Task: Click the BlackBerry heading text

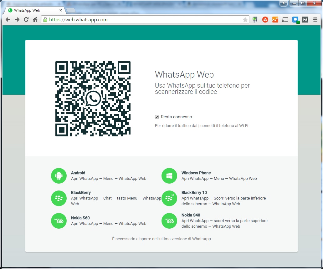Action: tap(81, 193)
